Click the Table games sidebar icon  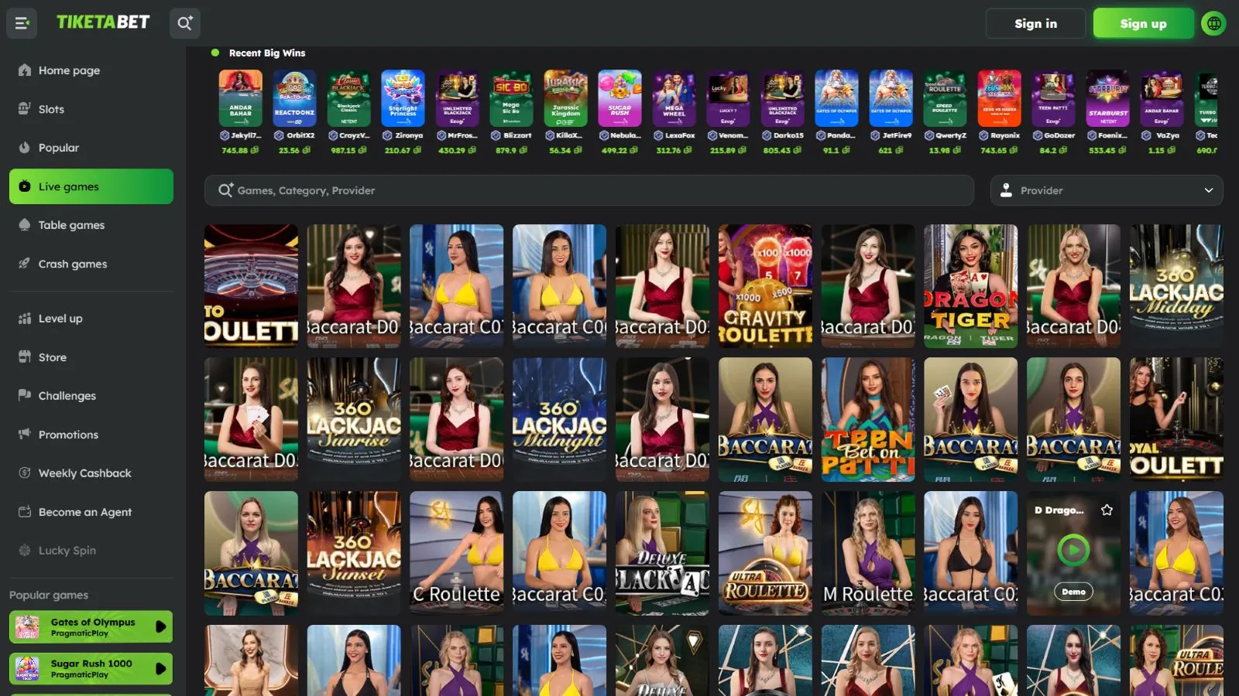[25, 224]
